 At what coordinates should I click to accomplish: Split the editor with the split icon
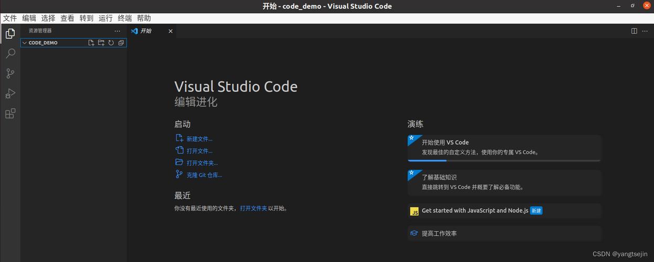634,31
